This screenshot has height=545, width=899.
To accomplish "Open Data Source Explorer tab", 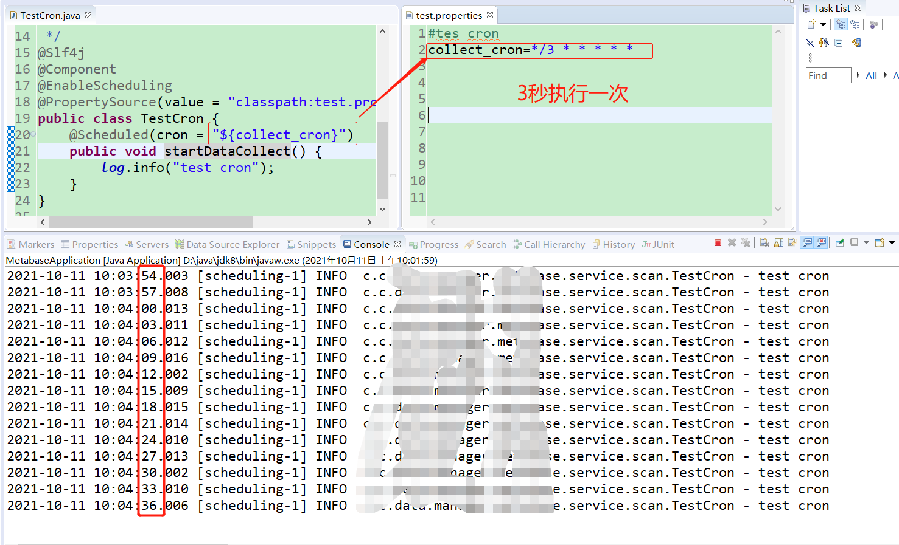I will pyautogui.click(x=227, y=244).
